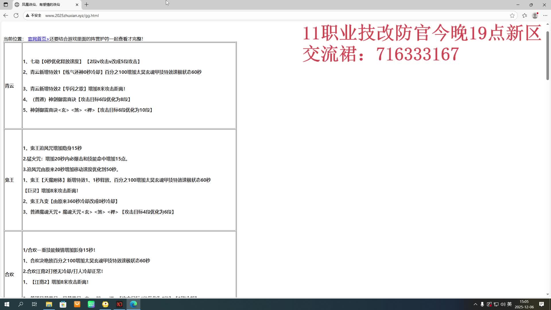Click the URL address bar field
Screen dimensions: 551x310
pyautogui.click(x=258, y=15)
